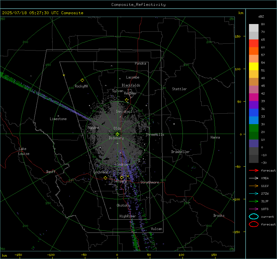277x259 pixels.
Task: Click the red 60-65 dBZ color swatch
Action: [254, 43]
